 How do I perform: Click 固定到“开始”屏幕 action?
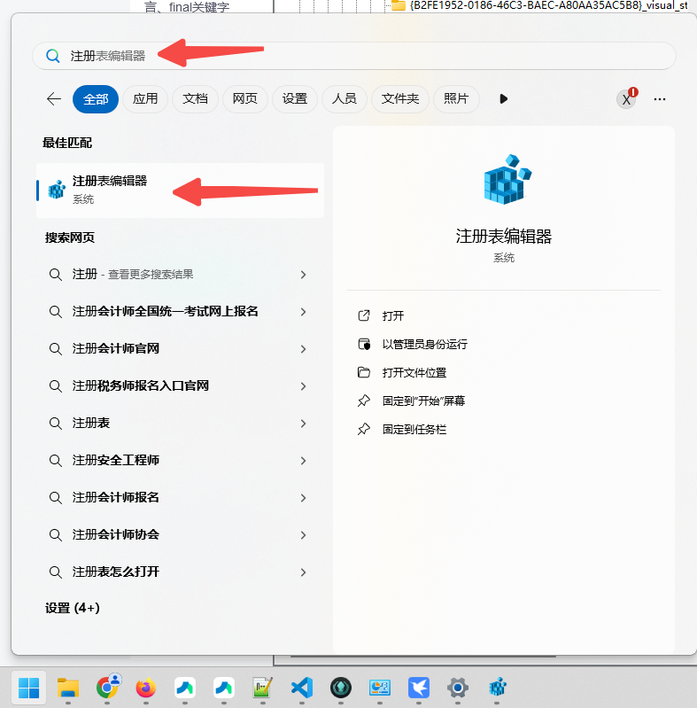tap(423, 401)
